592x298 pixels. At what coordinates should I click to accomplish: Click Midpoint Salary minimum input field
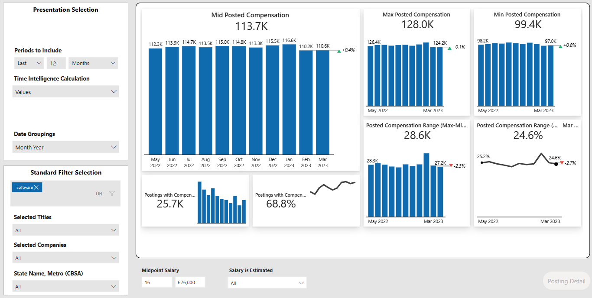click(156, 282)
